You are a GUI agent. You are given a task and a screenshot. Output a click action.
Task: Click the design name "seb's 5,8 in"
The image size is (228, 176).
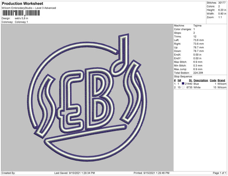coord(21,19)
